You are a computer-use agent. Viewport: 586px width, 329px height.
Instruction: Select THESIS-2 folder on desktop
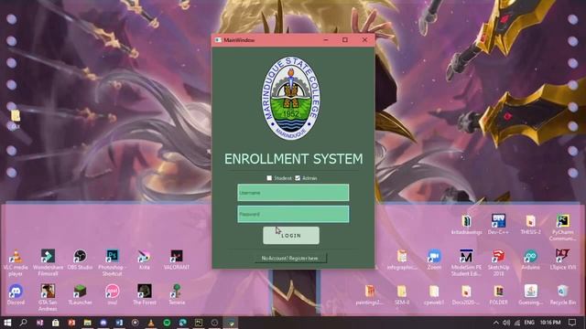point(530,224)
